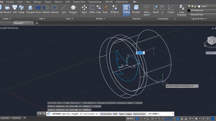Screen dimensions: 216x121
Task: Choose the Path option in command line
Action: [115, 114]
